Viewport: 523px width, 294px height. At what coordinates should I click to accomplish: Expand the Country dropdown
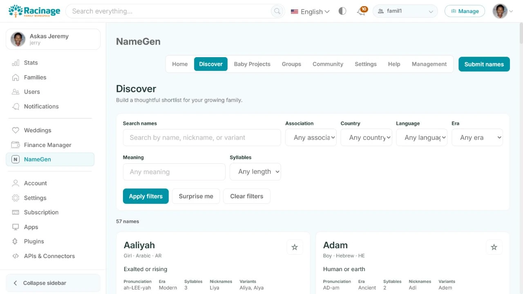(366, 138)
